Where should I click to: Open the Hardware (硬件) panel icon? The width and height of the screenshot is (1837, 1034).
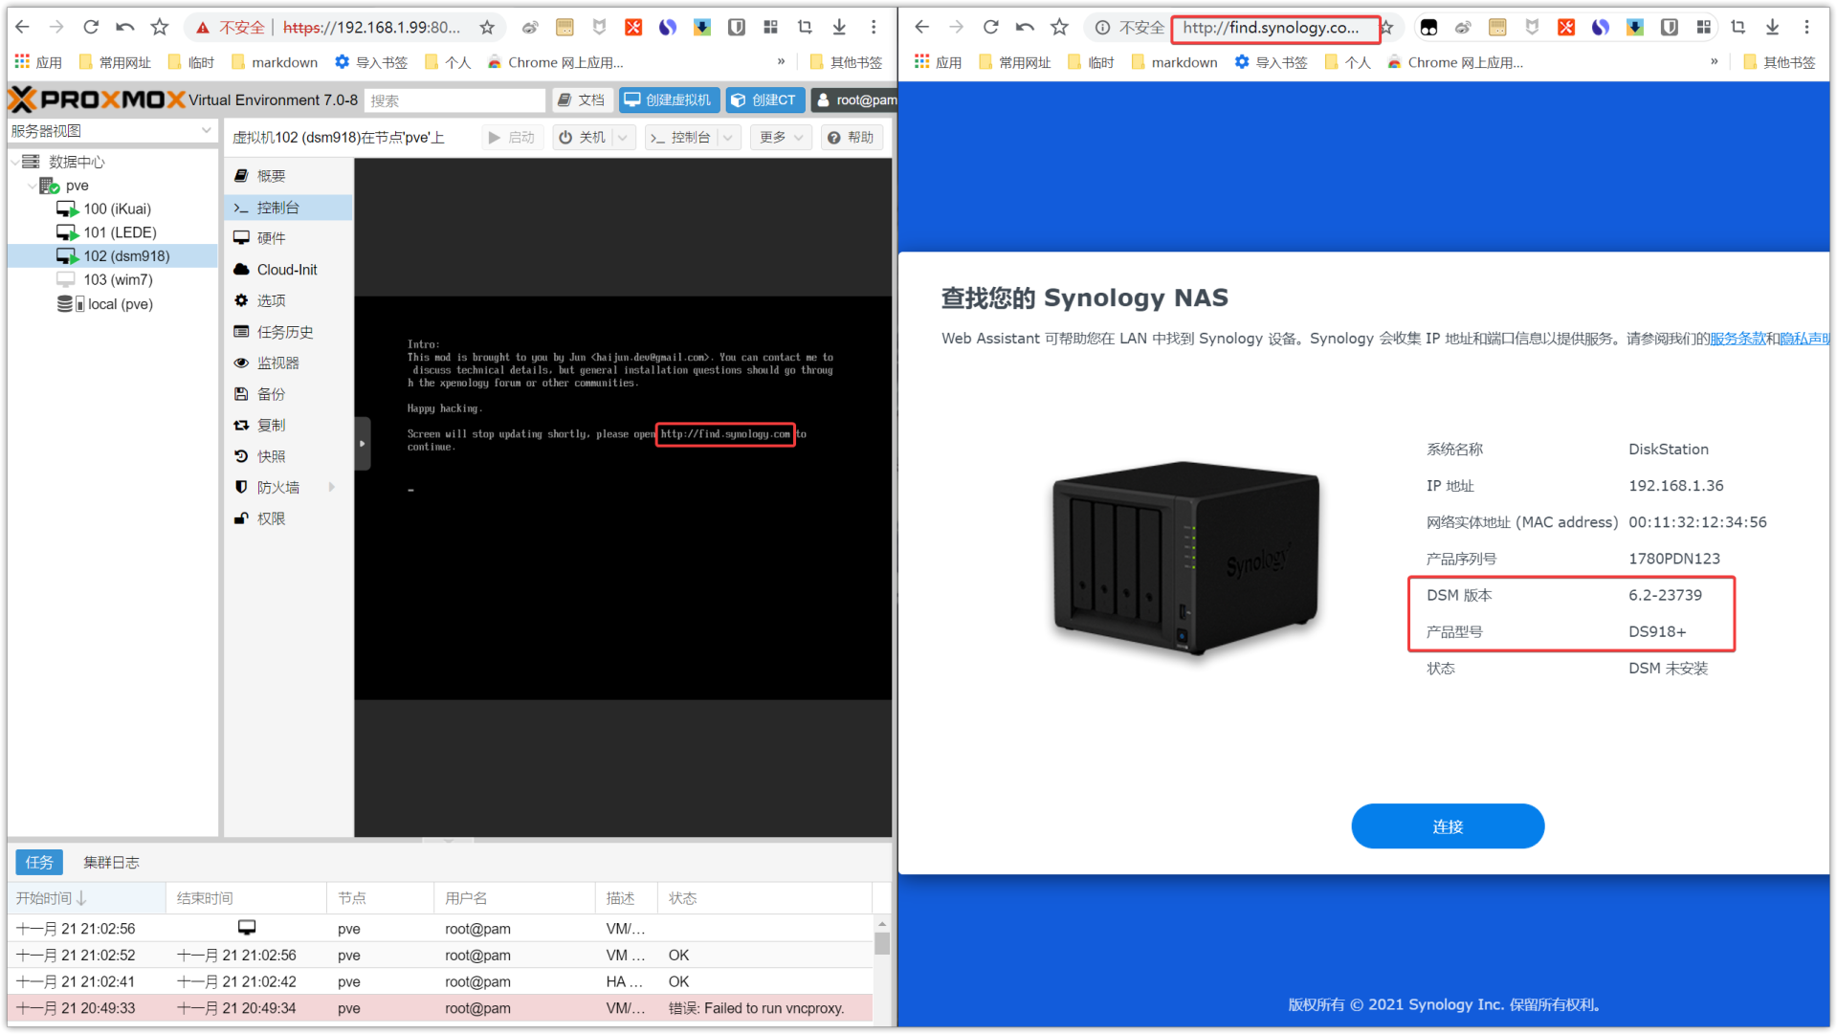click(241, 238)
